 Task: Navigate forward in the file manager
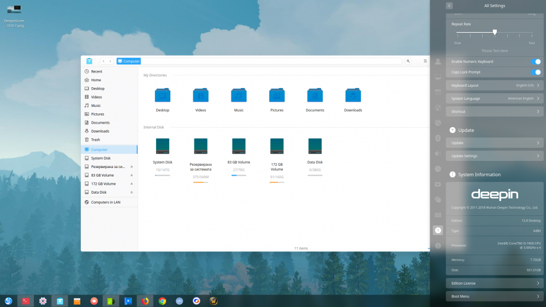coord(110,61)
